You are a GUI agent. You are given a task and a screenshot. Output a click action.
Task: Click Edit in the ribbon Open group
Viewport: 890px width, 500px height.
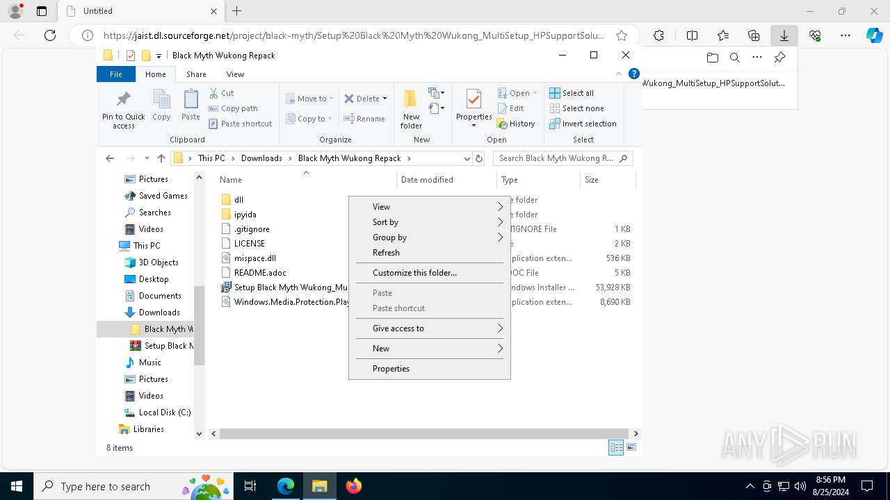pyautogui.click(x=511, y=108)
